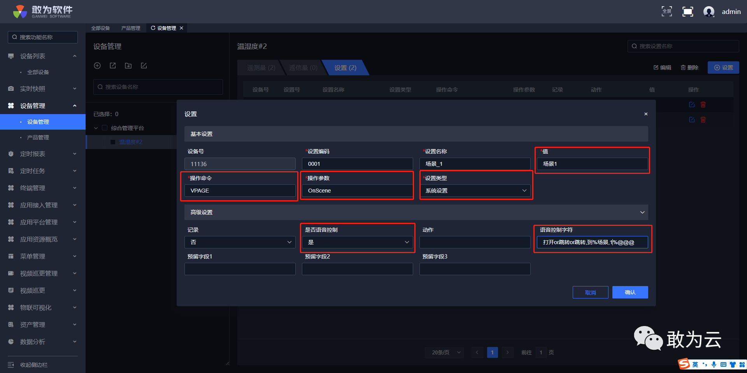The image size is (747, 373).
Task: Click the fullscreen 全屏 icon in header
Action: pos(667,11)
